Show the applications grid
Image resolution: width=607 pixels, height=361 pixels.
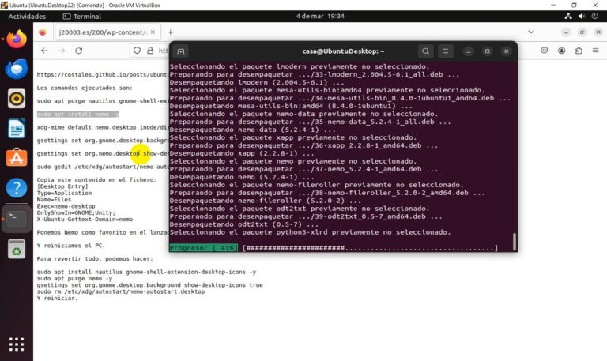click(17, 344)
